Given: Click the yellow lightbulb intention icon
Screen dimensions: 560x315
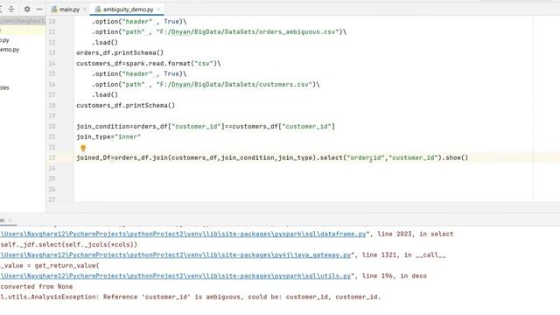Looking at the screenshot, I should pos(83,148).
